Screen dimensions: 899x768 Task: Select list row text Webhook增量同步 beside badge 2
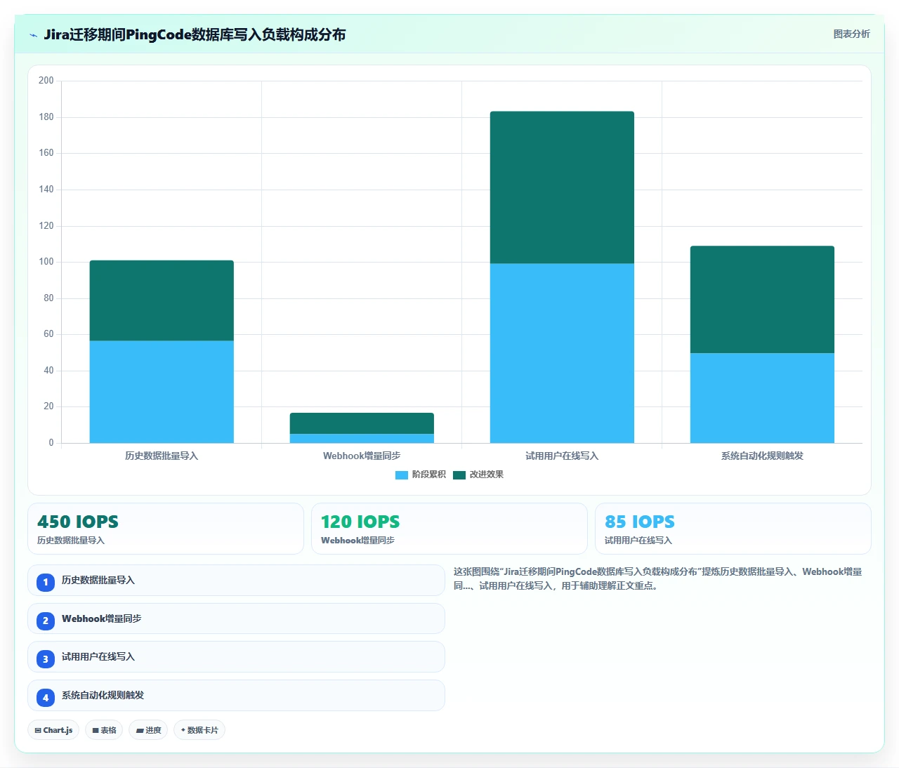(x=102, y=618)
